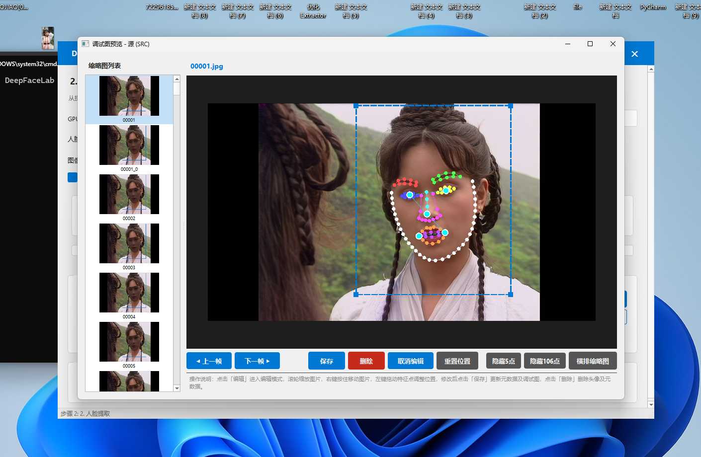The image size is (701, 457).
Task: Advance to next frame with 下一帧 button
Action: click(x=257, y=361)
